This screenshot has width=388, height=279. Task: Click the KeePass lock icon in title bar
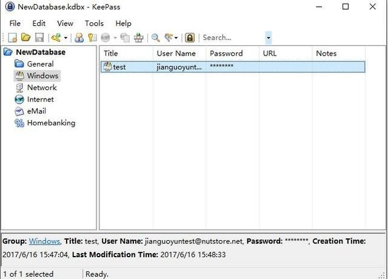(10, 7)
